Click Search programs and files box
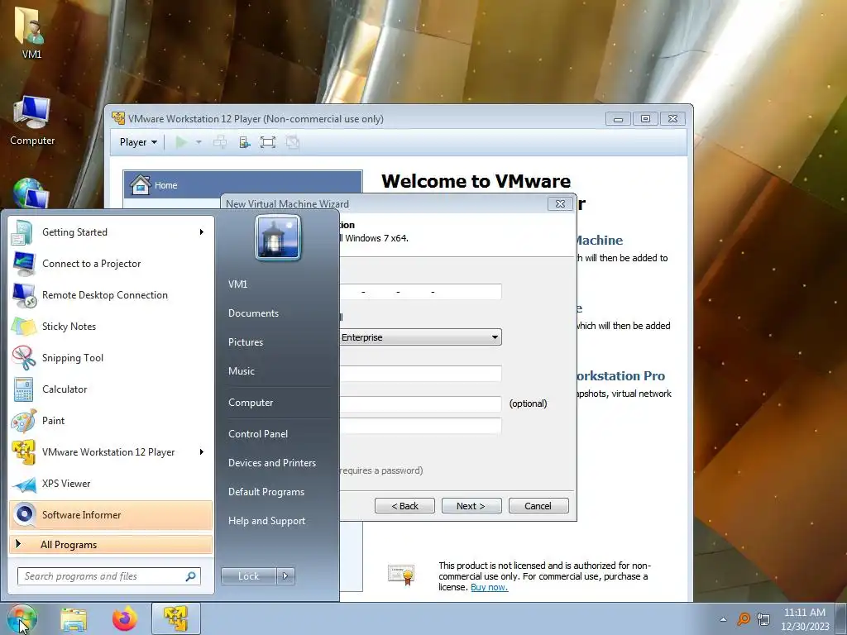The height and width of the screenshot is (635, 847). [108, 576]
